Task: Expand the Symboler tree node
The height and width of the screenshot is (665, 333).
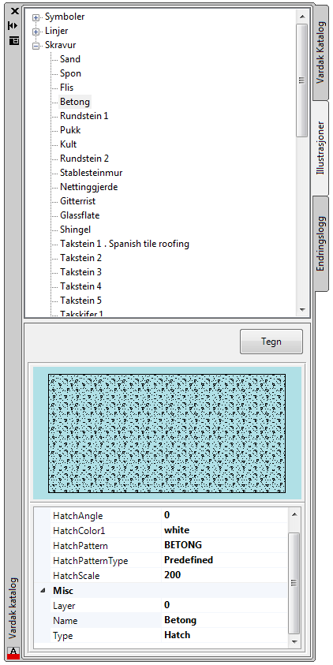Action: click(x=36, y=17)
